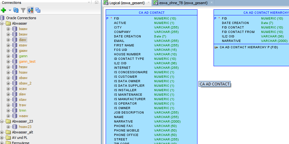Toggle the connection folder sorting icon
The height and width of the screenshot is (144, 289).
[x=31, y=10]
